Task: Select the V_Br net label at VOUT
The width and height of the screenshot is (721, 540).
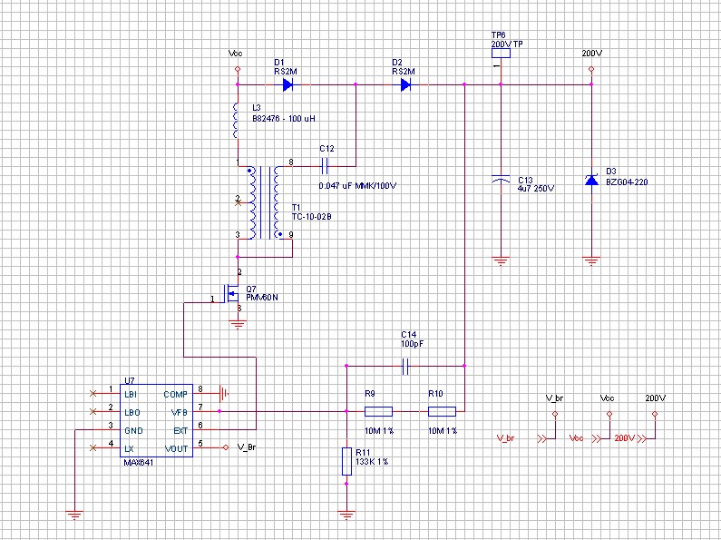Action: (246, 447)
